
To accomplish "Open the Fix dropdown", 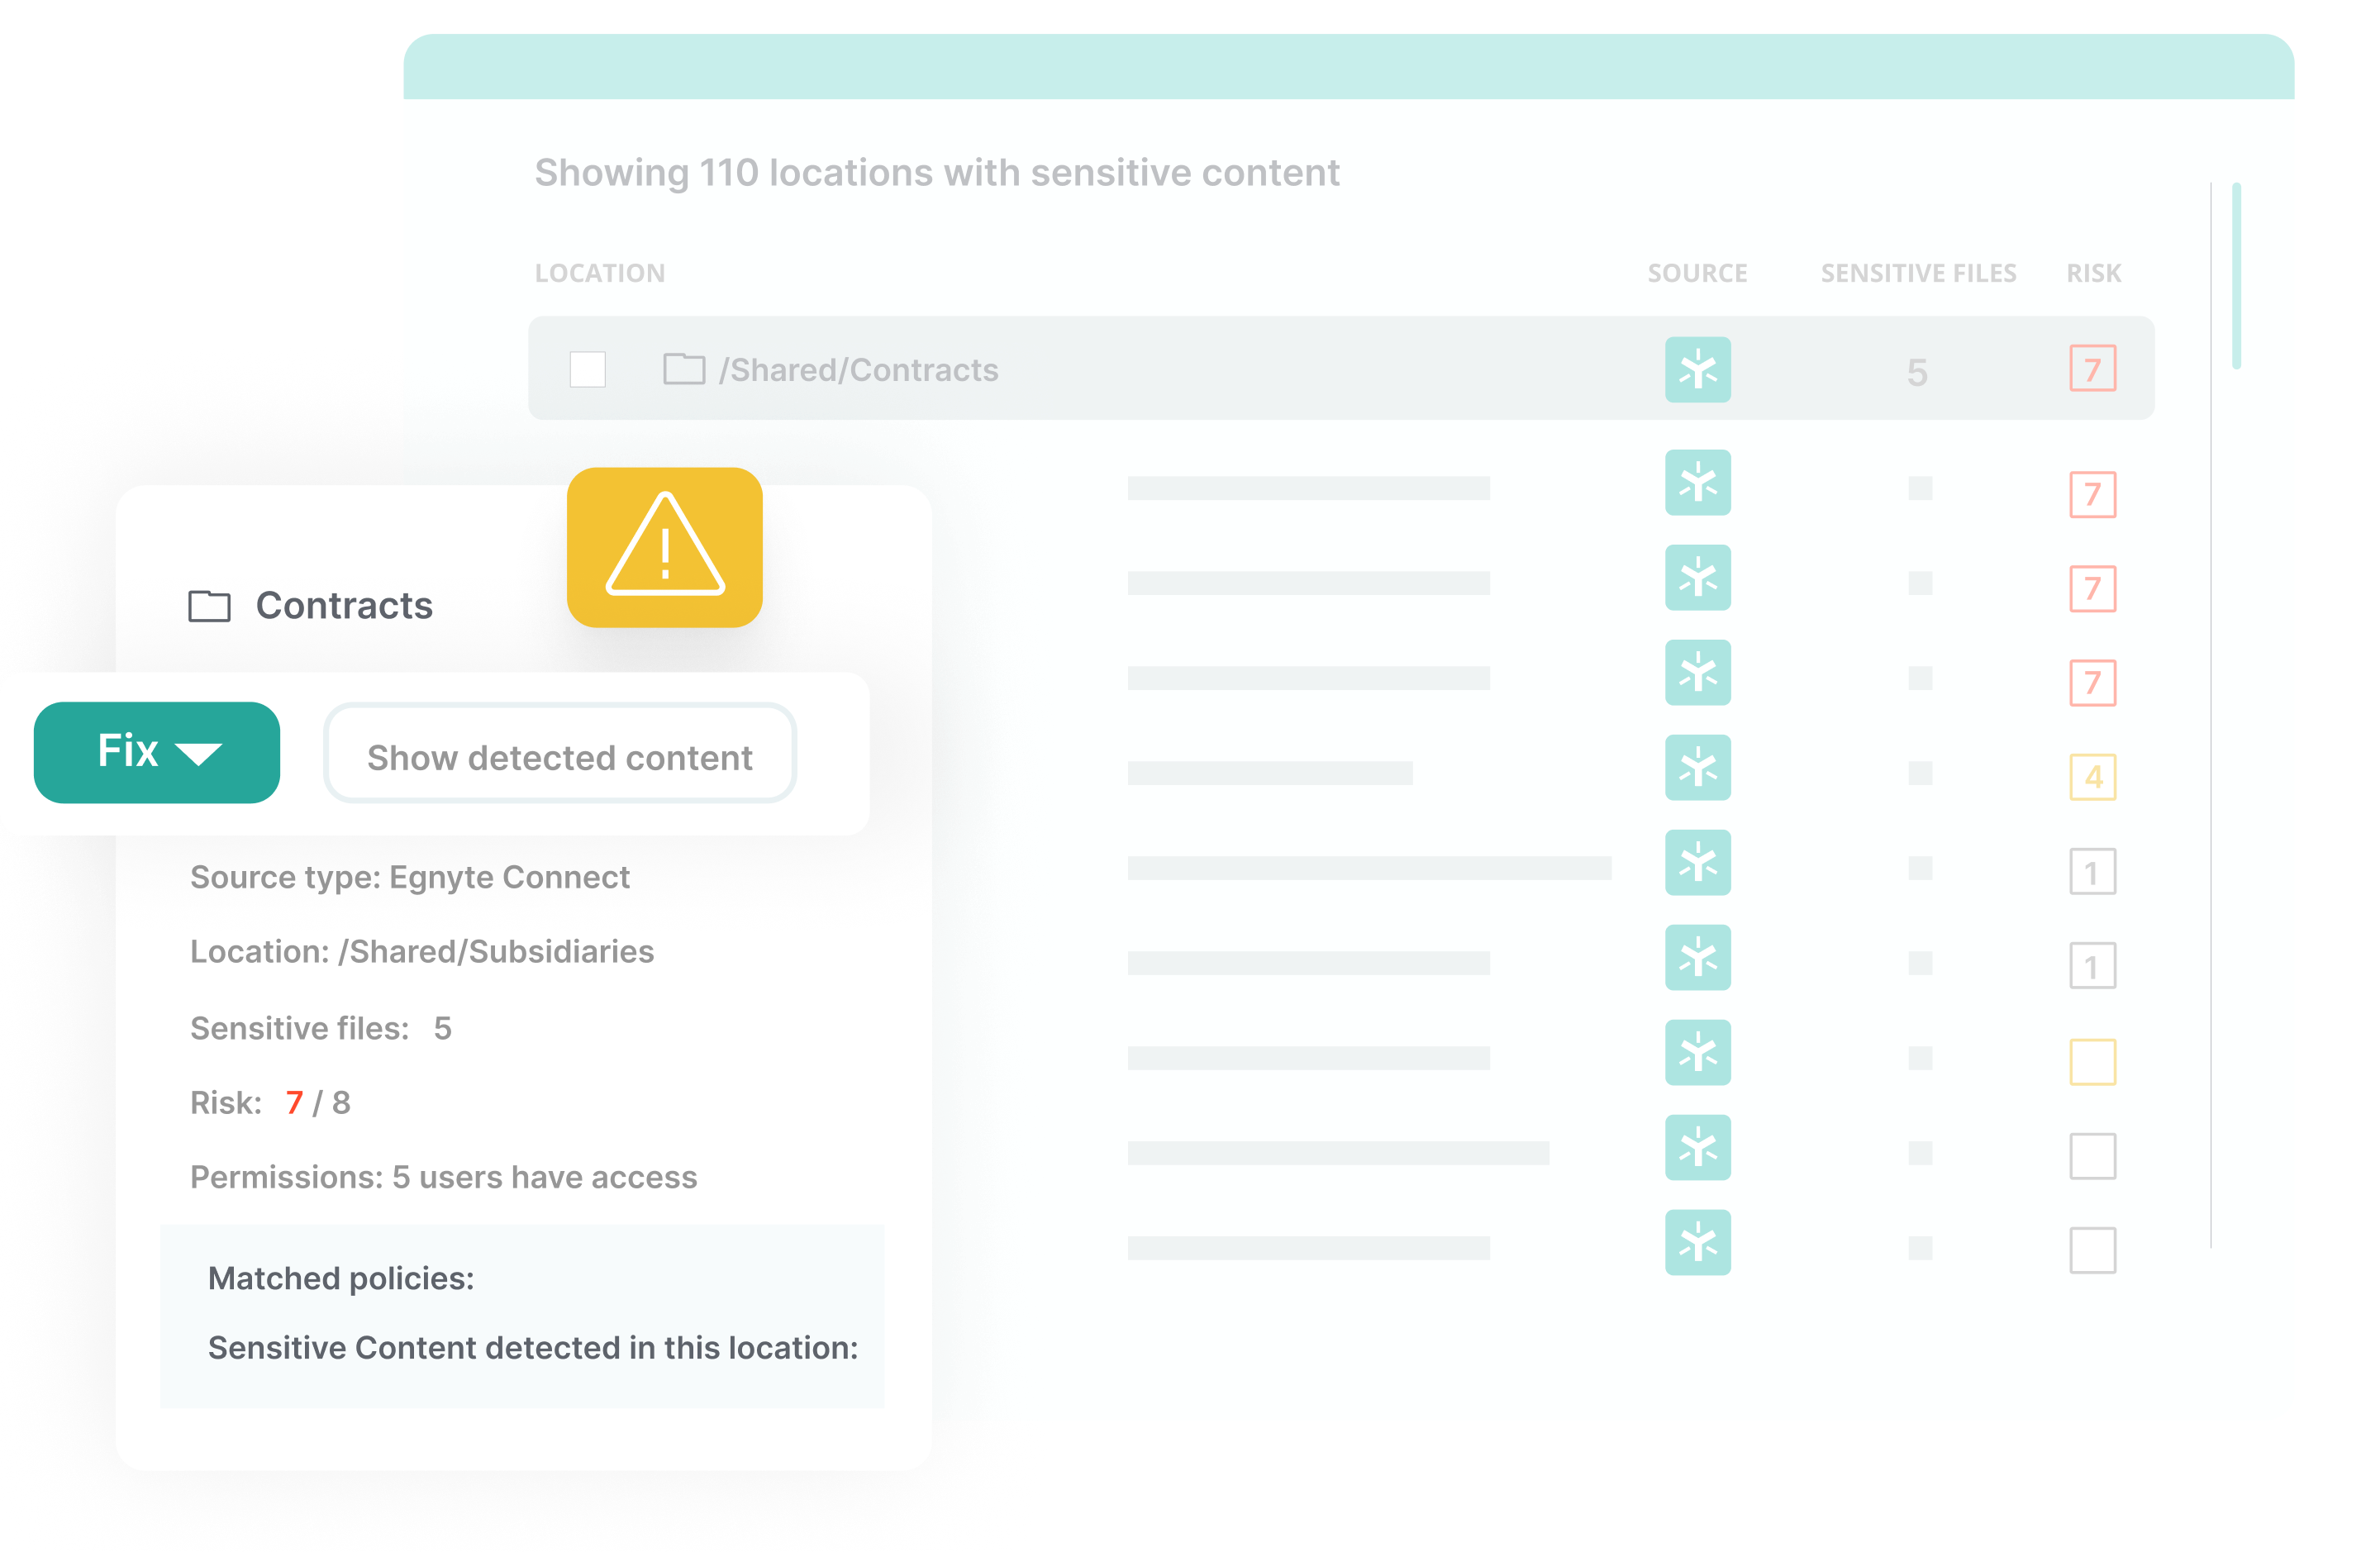I will point(156,752).
